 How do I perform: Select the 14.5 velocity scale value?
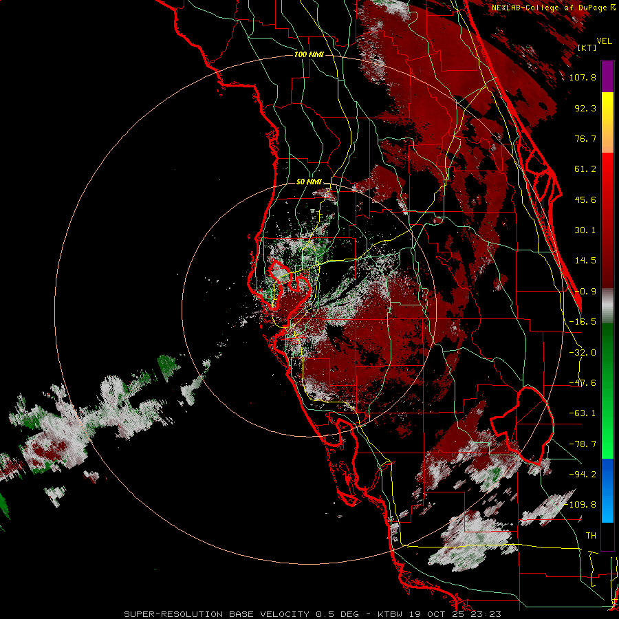click(x=585, y=261)
